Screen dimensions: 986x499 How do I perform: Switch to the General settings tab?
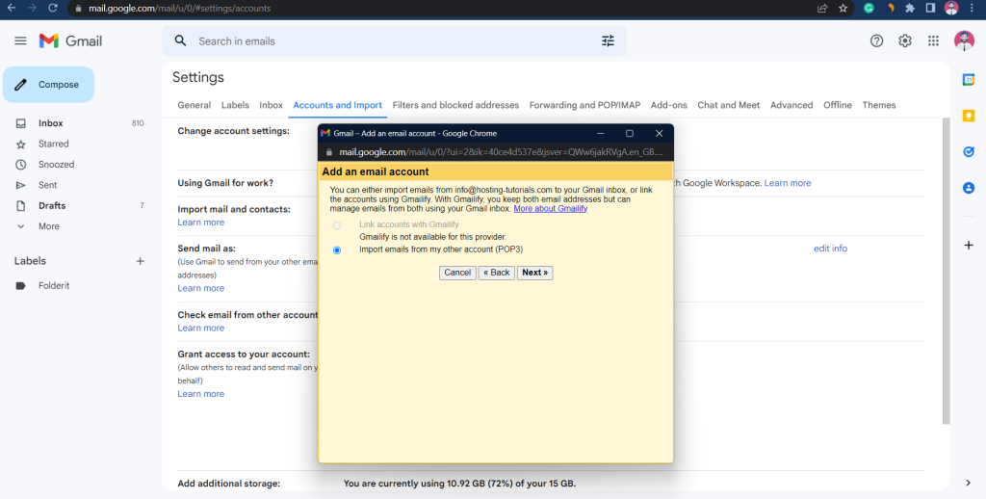pyautogui.click(x=195, y=105)
